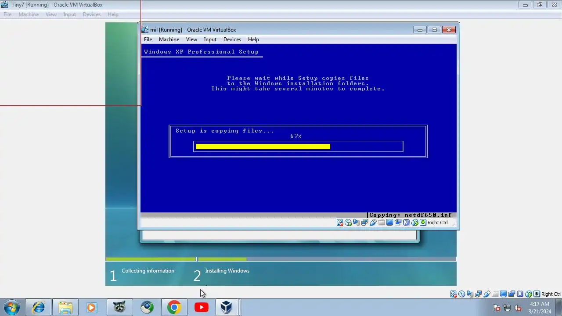Click shared folders icon in mil status bar

(x=381, y=223)
